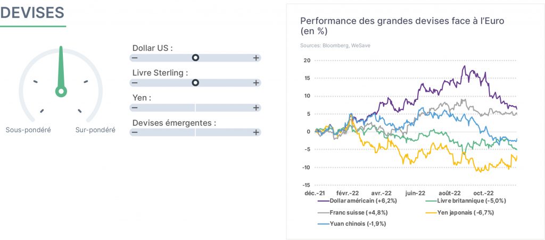Toggle Franc suisse legend entry

352,212
